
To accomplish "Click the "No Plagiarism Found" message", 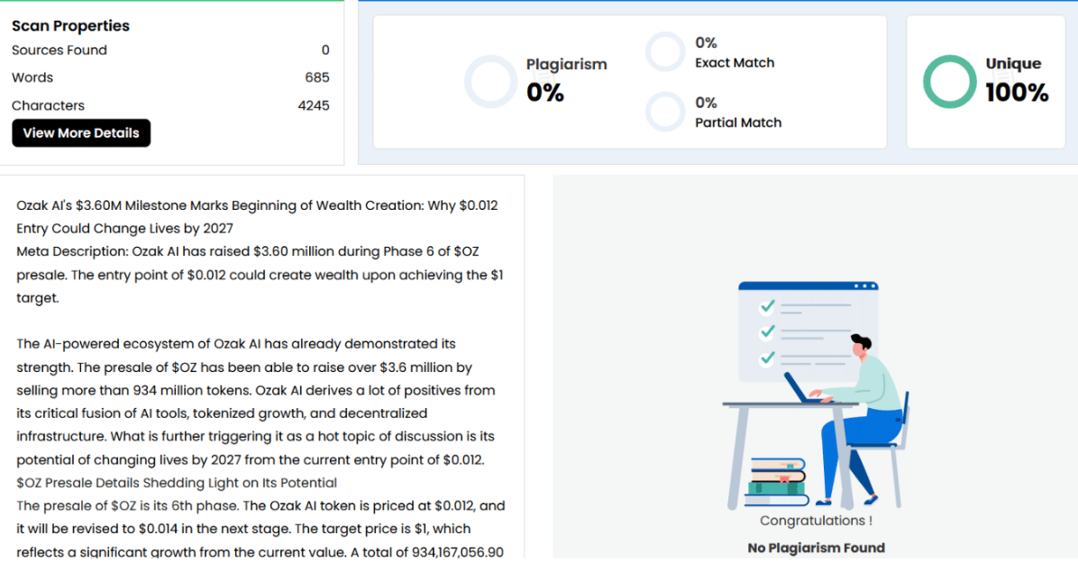I will point(816,548).
